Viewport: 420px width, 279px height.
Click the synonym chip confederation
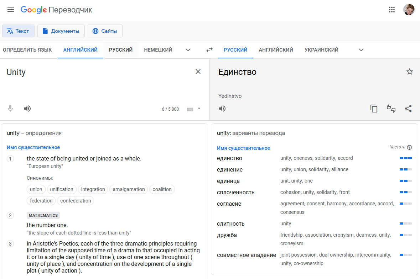(x=76, y=201)
